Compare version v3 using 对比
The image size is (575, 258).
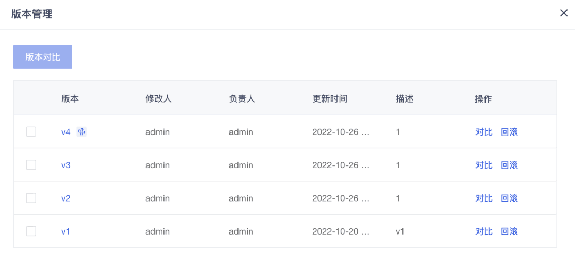pos(484,165)
